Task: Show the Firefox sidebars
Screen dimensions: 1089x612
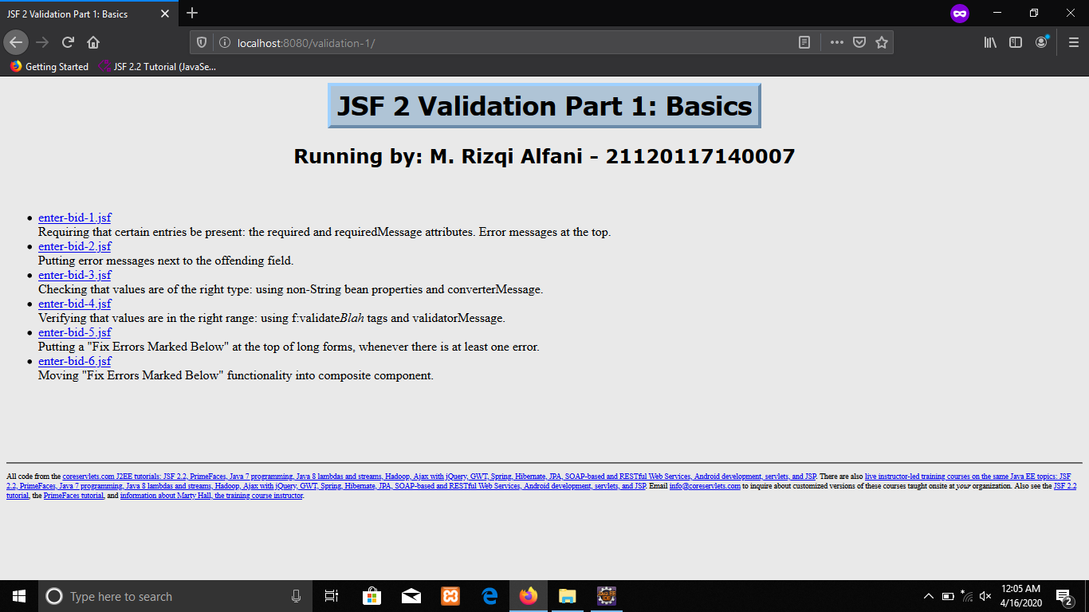Action: 1016,42
